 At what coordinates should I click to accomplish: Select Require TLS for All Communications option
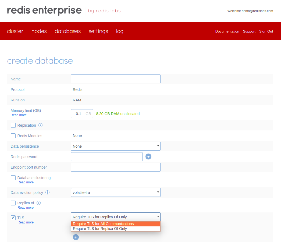tap(116, 224)
